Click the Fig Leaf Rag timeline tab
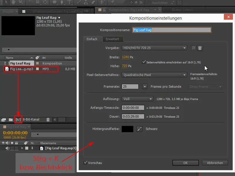235x176 pixels. (x=17, y=127)
